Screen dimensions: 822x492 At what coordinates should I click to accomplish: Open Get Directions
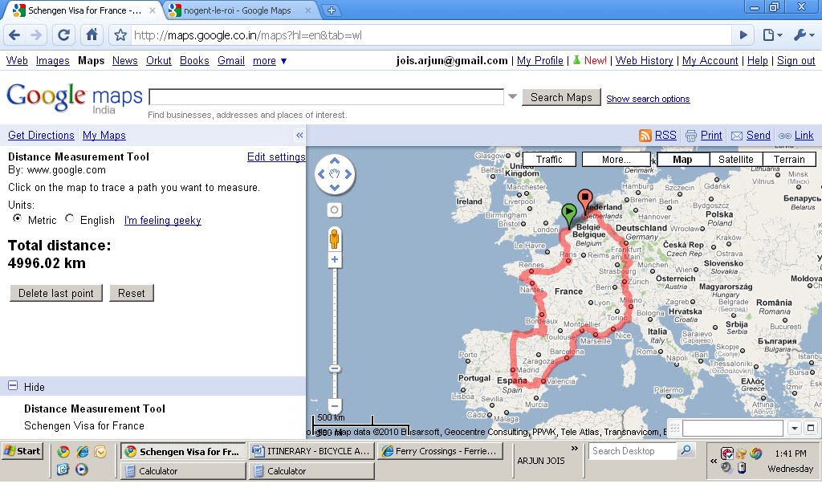[x=41, y=135]
